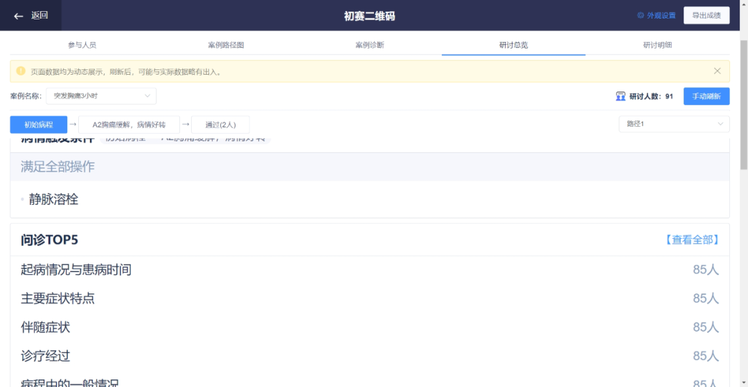748x387 pixels.
Task: Open the 【查看全部】 link
Action: (x=691, y=240)
